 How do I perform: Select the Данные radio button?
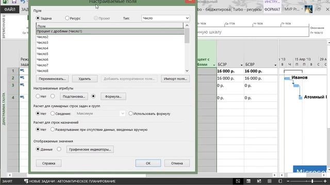pyautogui.click(x=38, y=149)
